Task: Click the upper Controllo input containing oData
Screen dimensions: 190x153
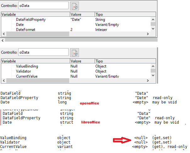Action: pos(43,5)
